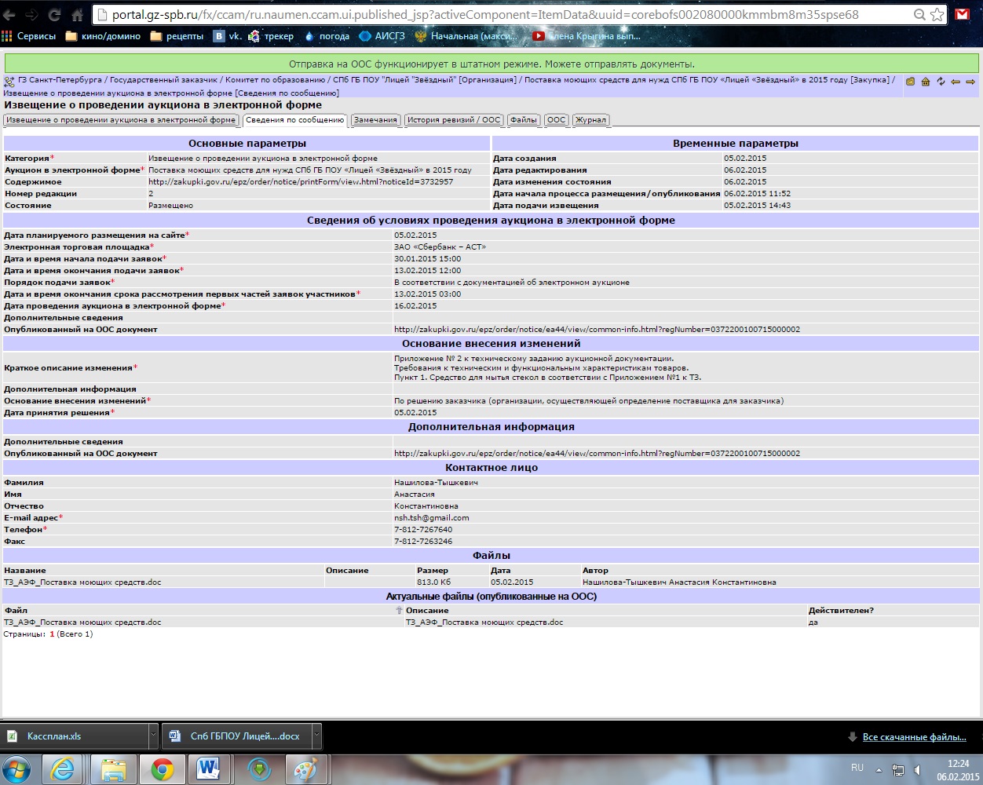Click ТЗ_АЭФ file name in Файлы table
This screenshot has height=785, width=983.
82,582
